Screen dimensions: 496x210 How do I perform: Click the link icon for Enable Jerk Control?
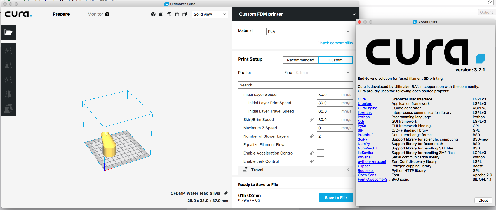[x=311, y=161]
